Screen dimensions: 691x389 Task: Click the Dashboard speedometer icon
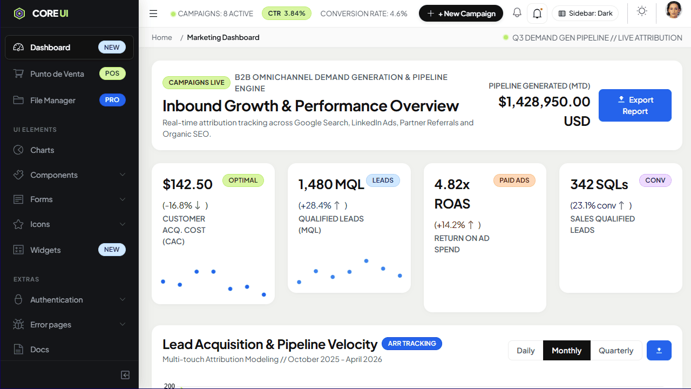tap(18, 48)
